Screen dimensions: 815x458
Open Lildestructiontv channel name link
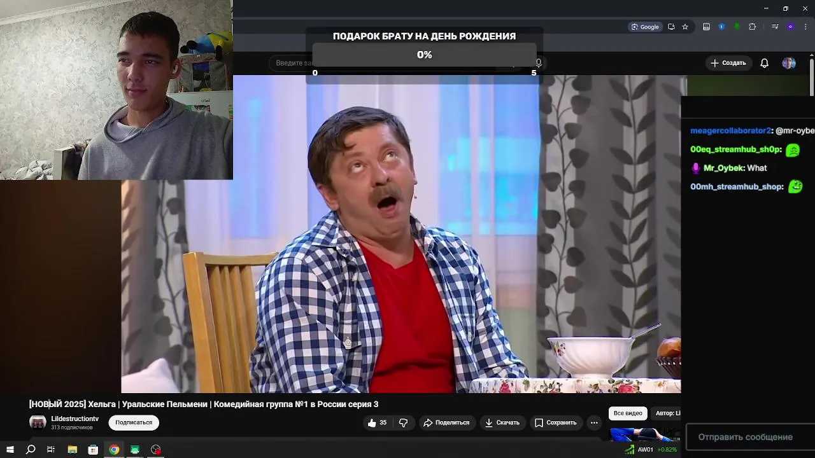coord(74,419)
